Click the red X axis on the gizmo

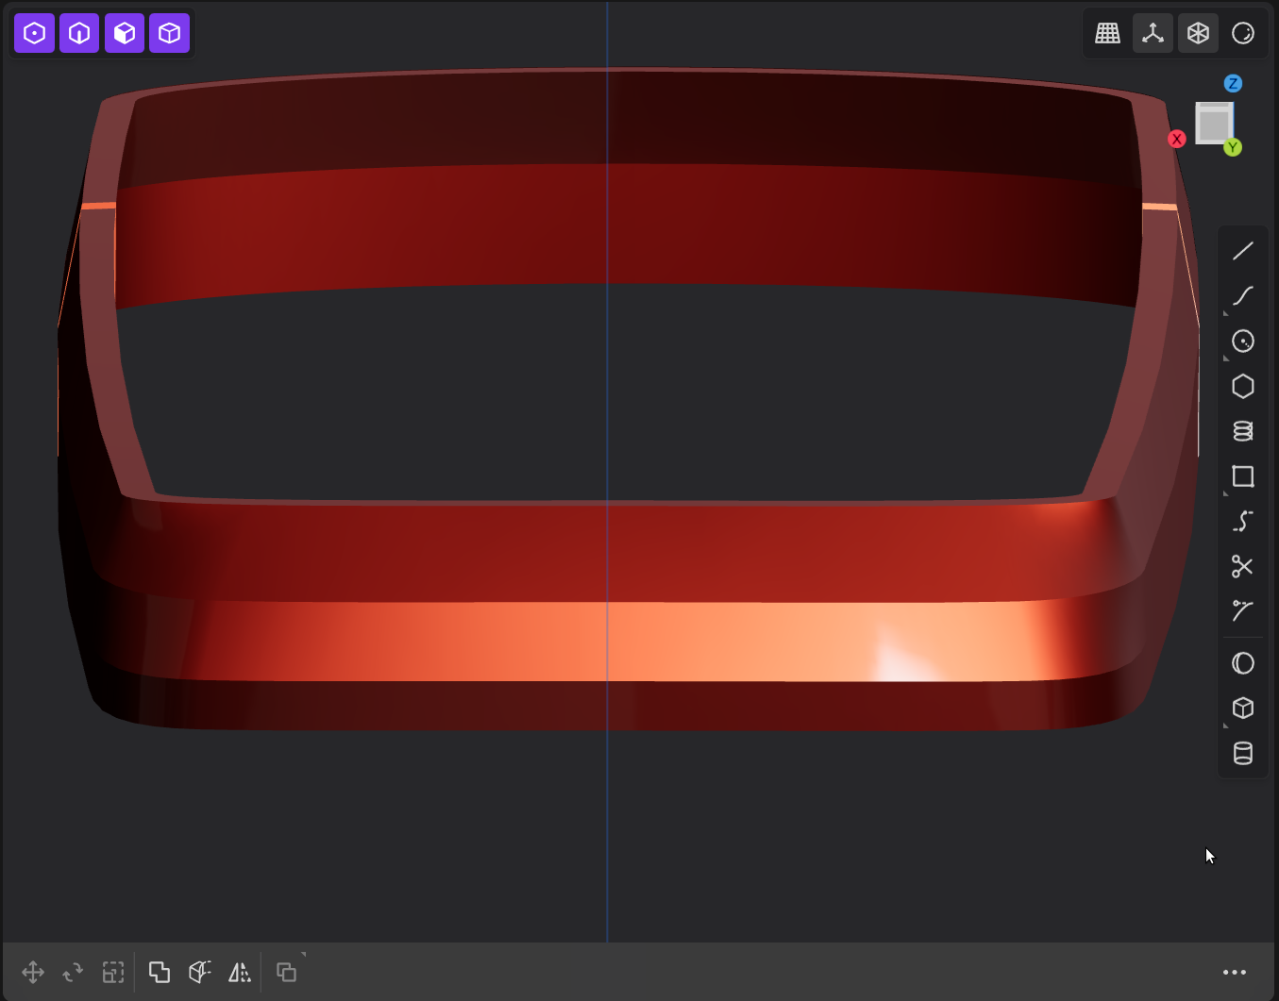(x=1176, y=139)
